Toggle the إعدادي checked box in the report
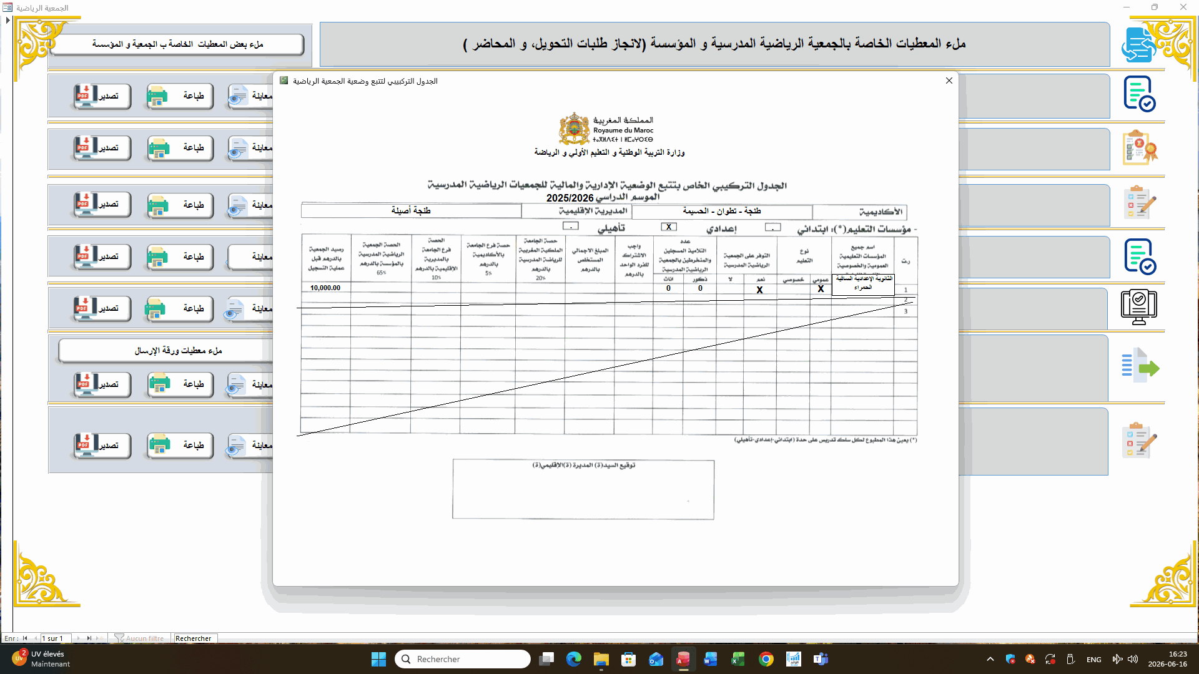 (669, 227)
